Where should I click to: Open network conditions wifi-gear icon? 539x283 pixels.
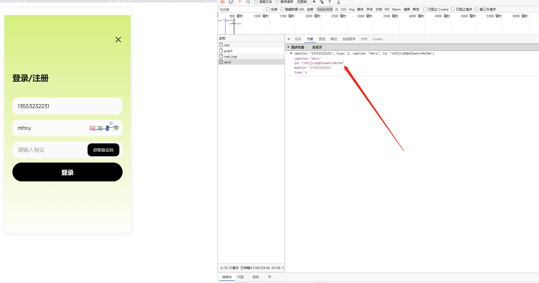[321, 2]
